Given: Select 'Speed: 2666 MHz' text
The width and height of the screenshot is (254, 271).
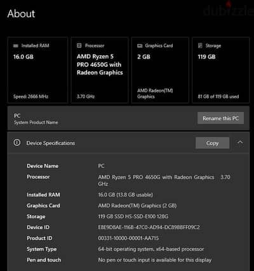Looking at the screenshot, I should pyautogui.click(x=30, y=97).
